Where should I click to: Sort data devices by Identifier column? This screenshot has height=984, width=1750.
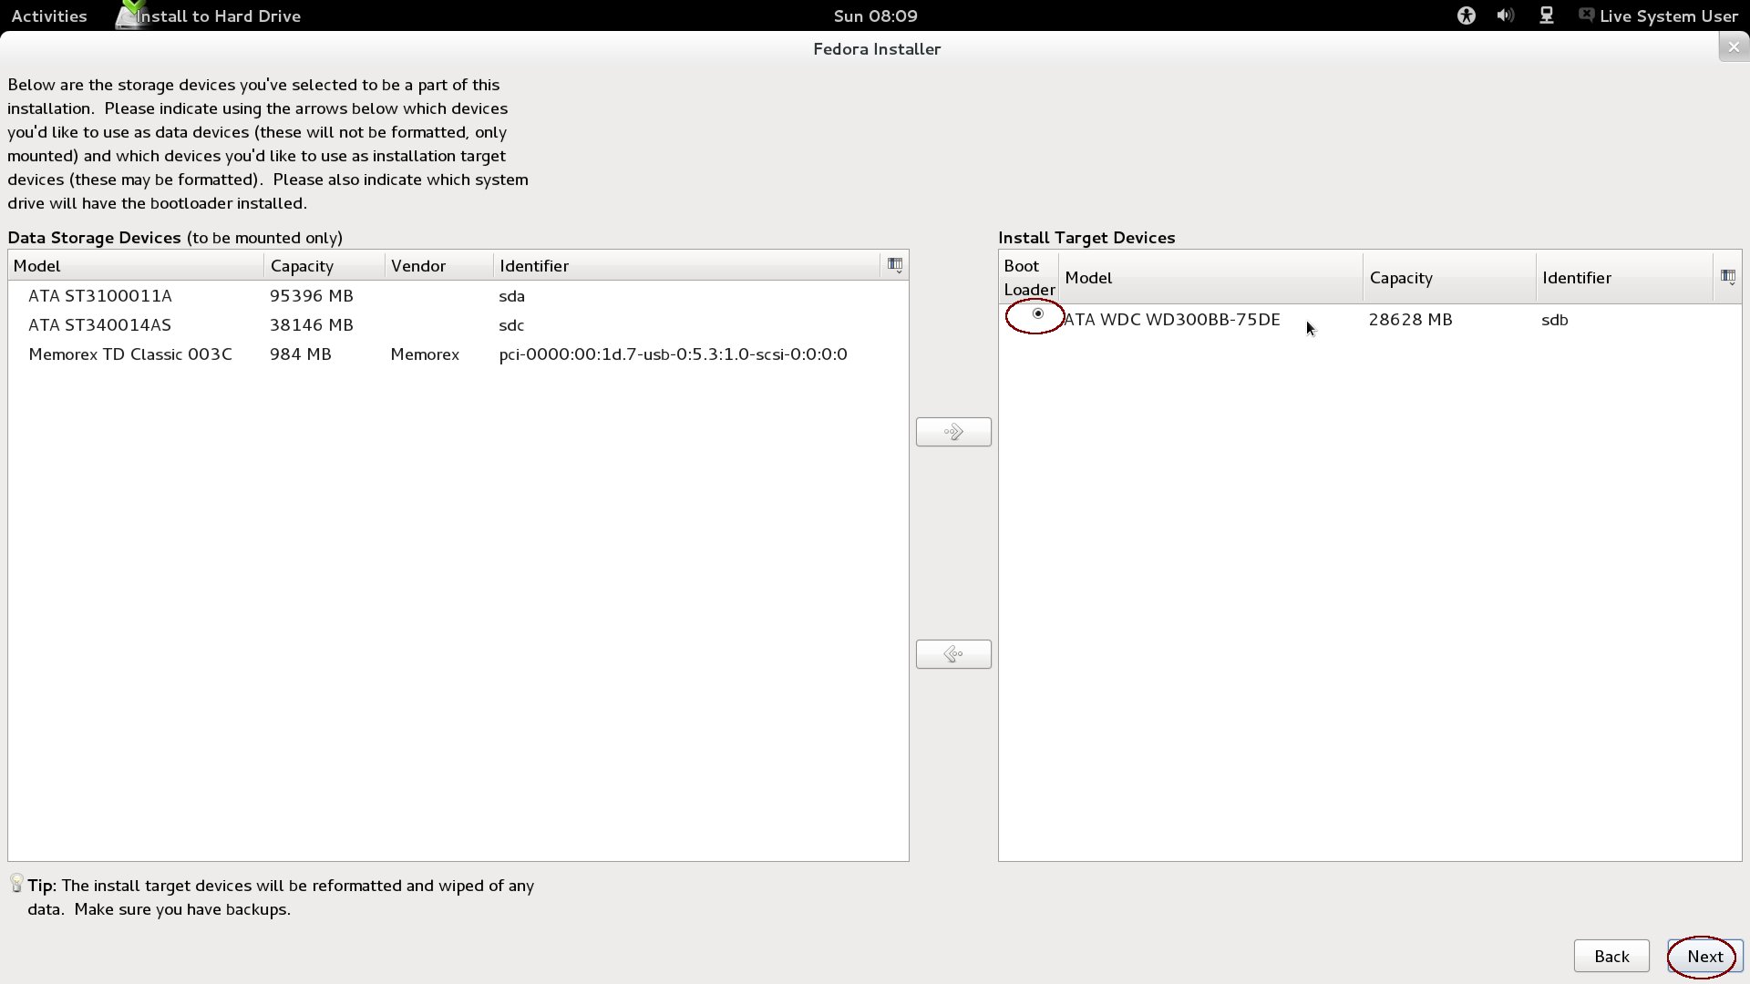[687, 265]
